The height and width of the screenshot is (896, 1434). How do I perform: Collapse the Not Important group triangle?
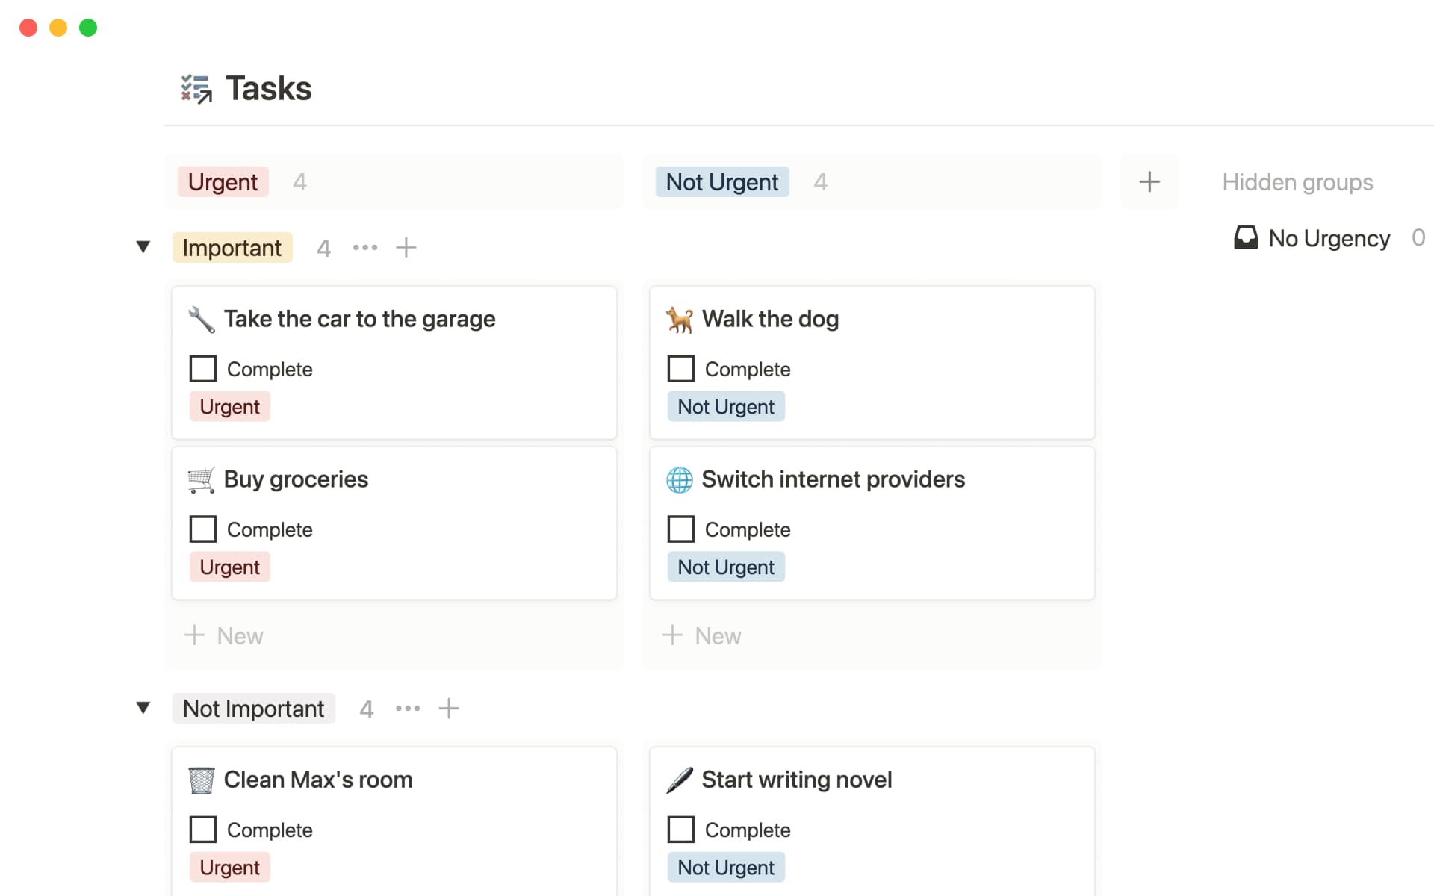(x=143, y=708)
